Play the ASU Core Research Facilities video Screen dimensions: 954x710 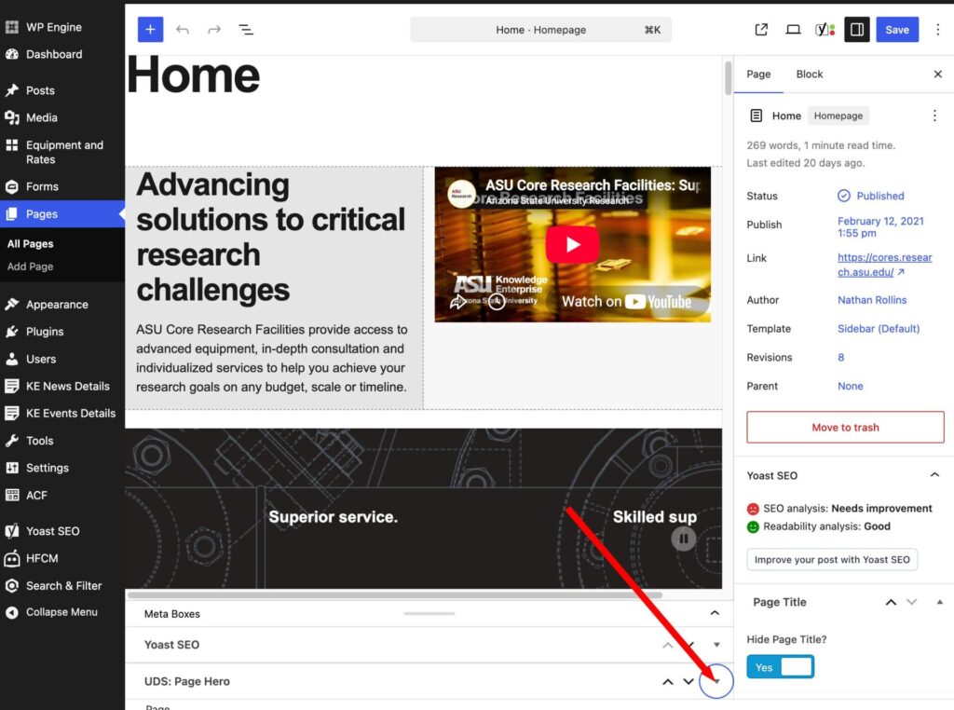click(573, 244)
